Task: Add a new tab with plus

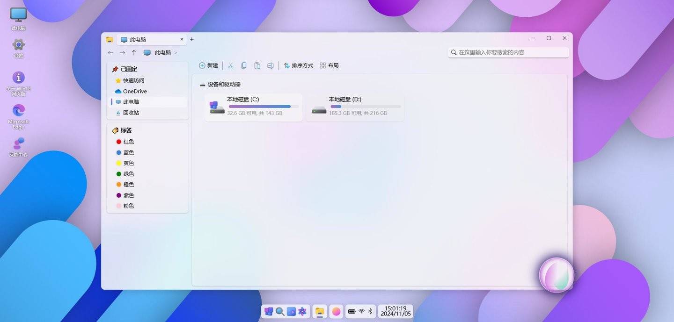Action: (191, 39)
